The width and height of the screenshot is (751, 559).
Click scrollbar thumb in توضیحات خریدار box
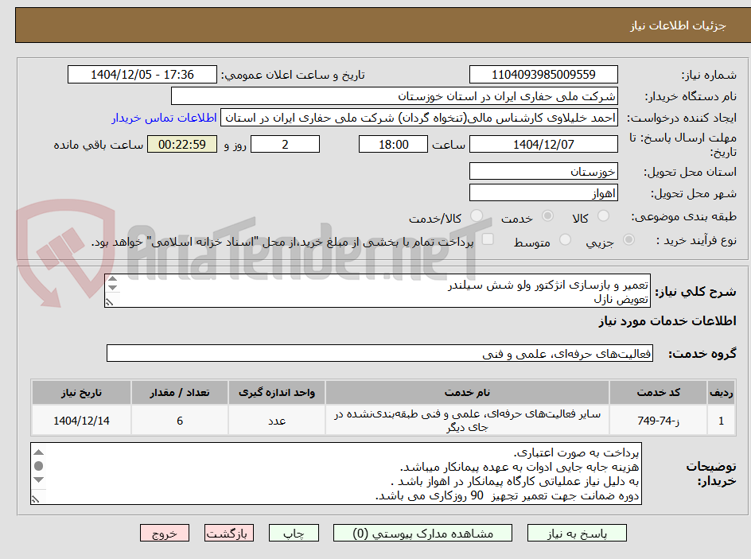(39, 466)
